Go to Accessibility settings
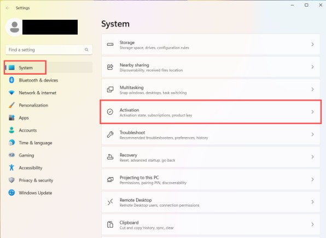326x238 pixels. tap(49, 168)
